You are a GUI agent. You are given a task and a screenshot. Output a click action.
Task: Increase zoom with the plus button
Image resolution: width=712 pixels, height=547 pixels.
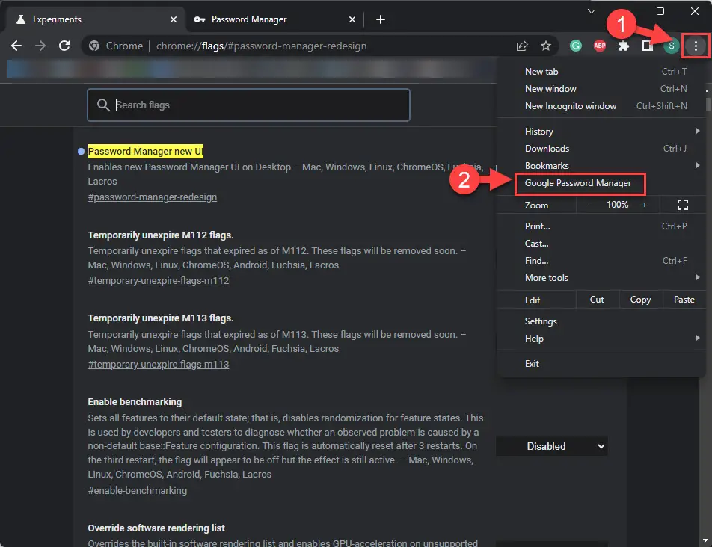point(645,205)
